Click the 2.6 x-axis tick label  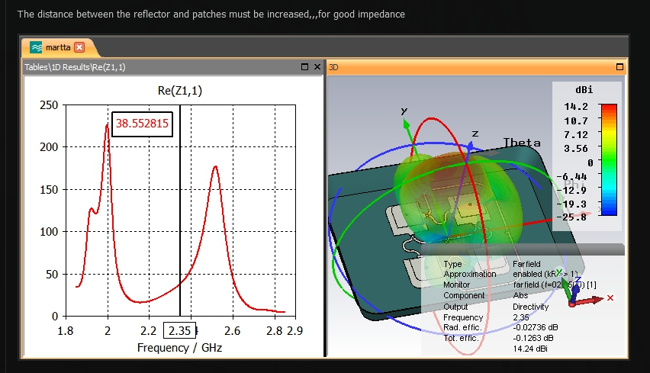point(232,331)
